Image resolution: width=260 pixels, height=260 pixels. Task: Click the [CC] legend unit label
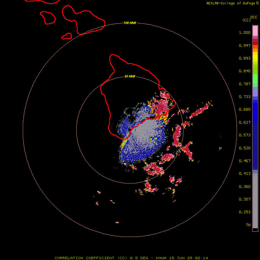[246, 20]
